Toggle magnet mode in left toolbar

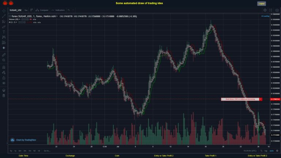(x=4, y=67)
